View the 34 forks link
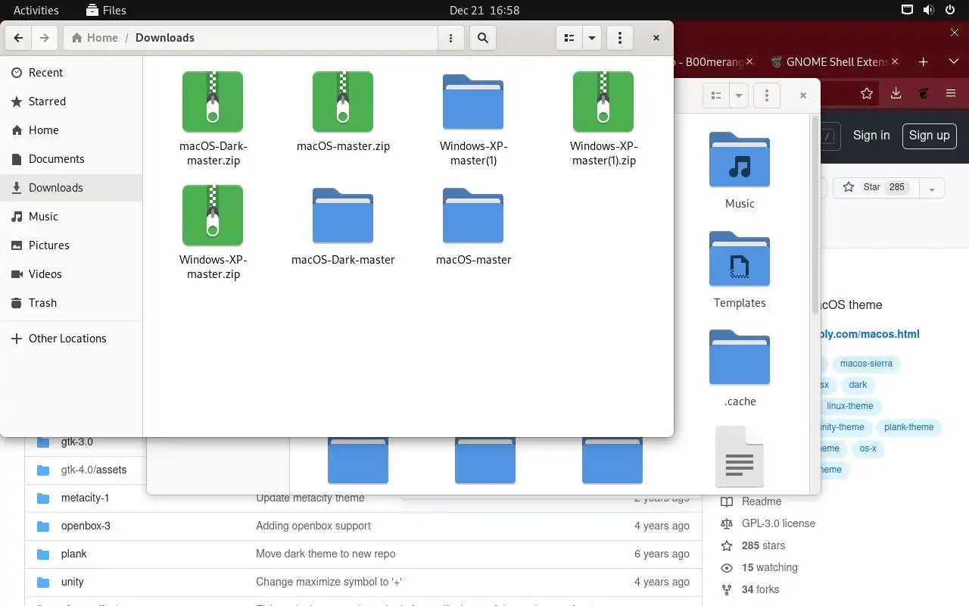Viewport: 969px width, 606px height. coord(760,589)
